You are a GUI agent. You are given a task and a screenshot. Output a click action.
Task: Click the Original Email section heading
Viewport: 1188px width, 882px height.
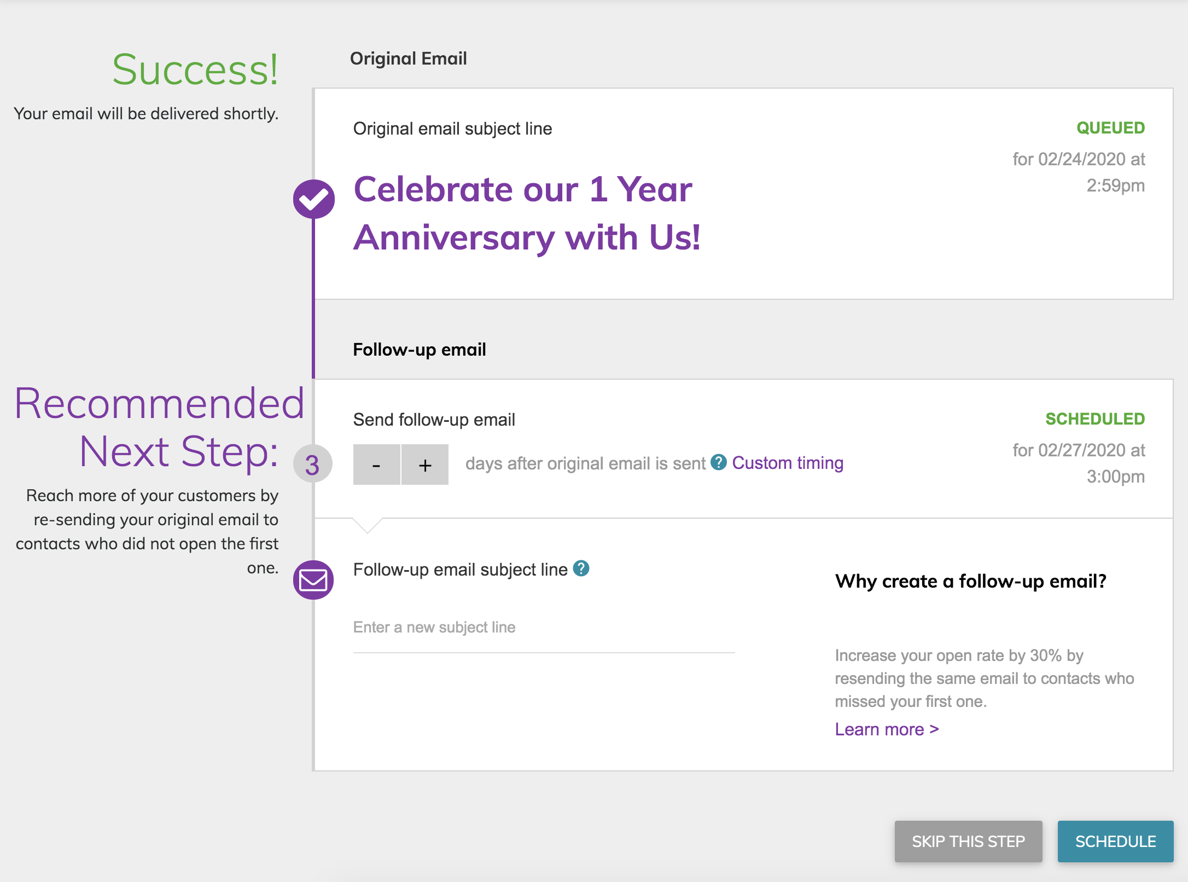pyautogui.click(x=409, y=59)
